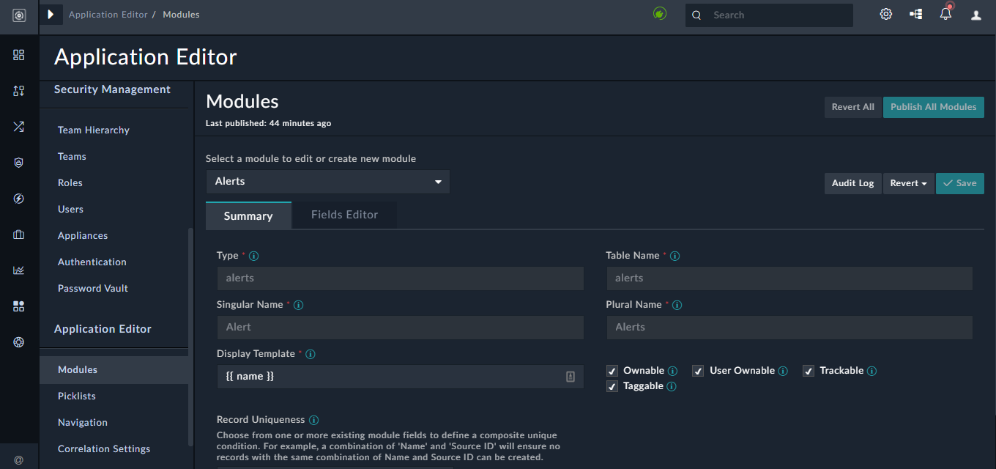Select the hierarchy sort icon in sidebar
Image resolution: width=996 pixels, height=469 pixels.
18,91
